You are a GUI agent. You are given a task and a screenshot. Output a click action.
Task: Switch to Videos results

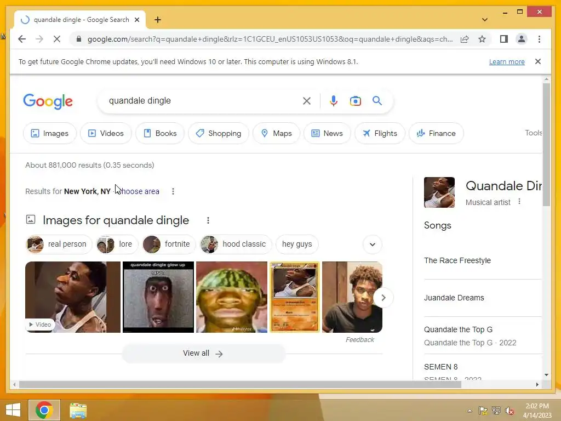pos(106,133)
